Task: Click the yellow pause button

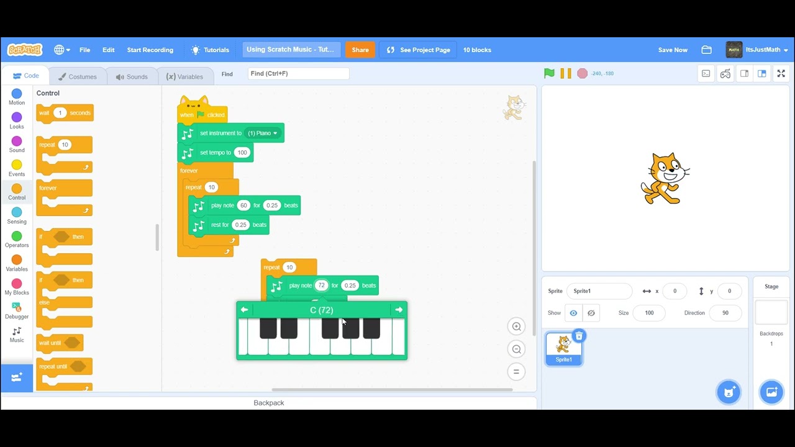Action: pos(566,73)
